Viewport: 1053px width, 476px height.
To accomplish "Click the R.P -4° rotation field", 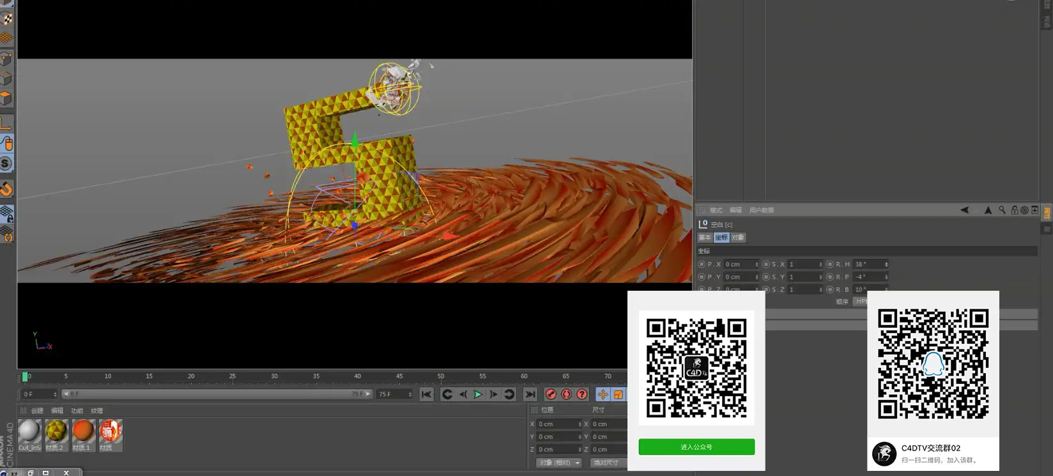I will (871, 277).
